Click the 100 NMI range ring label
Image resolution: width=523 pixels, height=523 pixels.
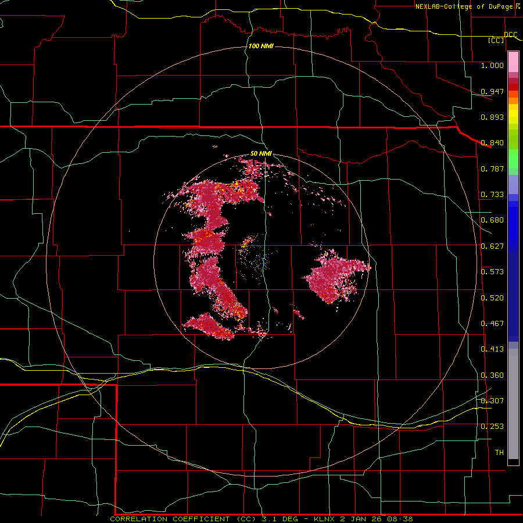click(x=261, y=46)
